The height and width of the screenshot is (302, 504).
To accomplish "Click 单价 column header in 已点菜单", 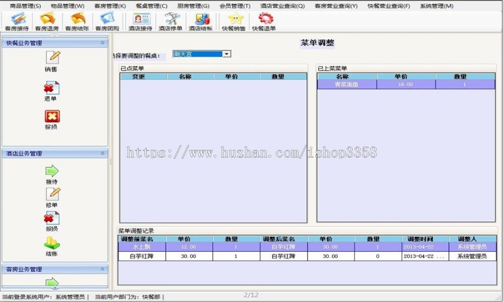I will (x=236, y=77).
